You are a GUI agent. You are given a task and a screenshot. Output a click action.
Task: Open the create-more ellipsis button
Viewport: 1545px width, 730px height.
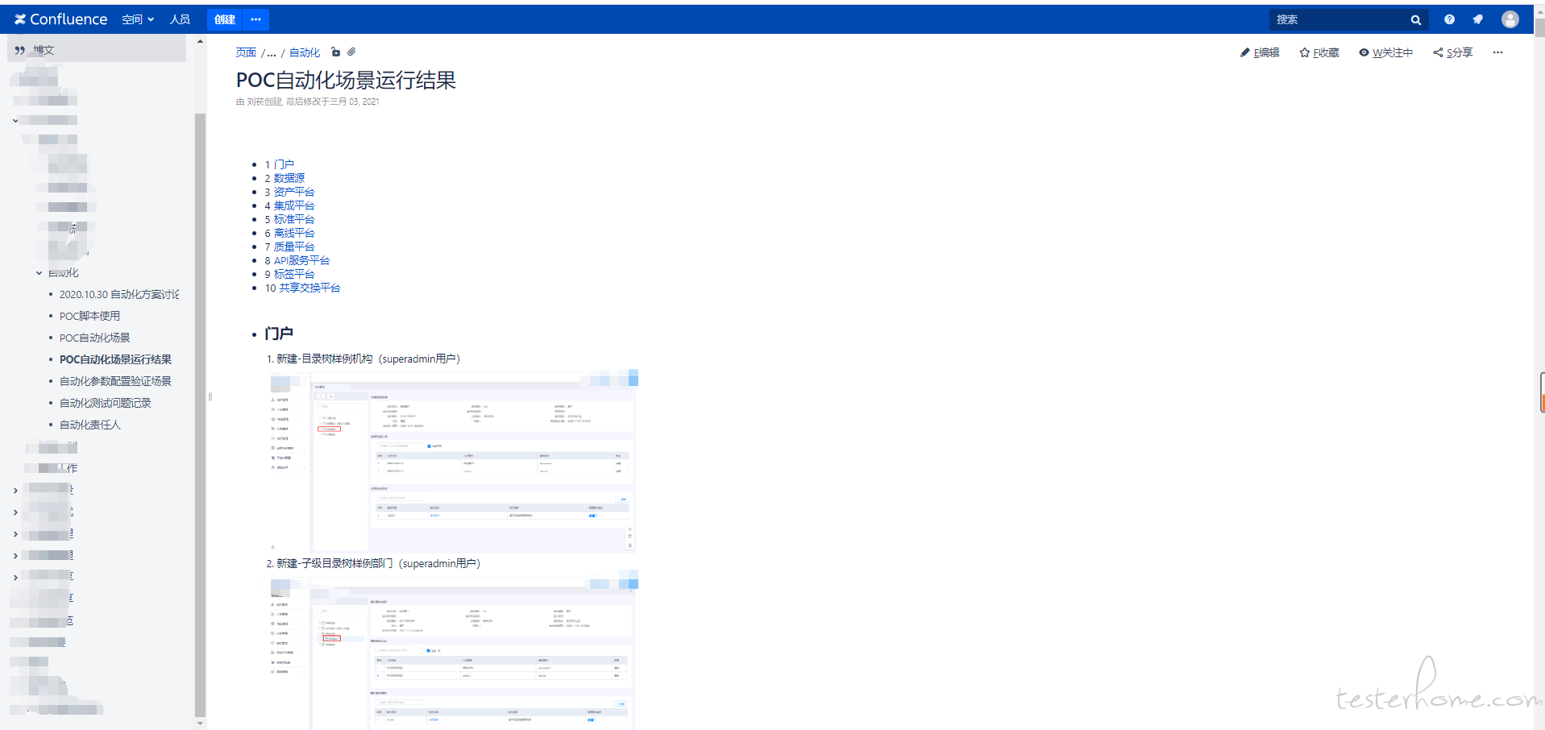pos(255,19)
